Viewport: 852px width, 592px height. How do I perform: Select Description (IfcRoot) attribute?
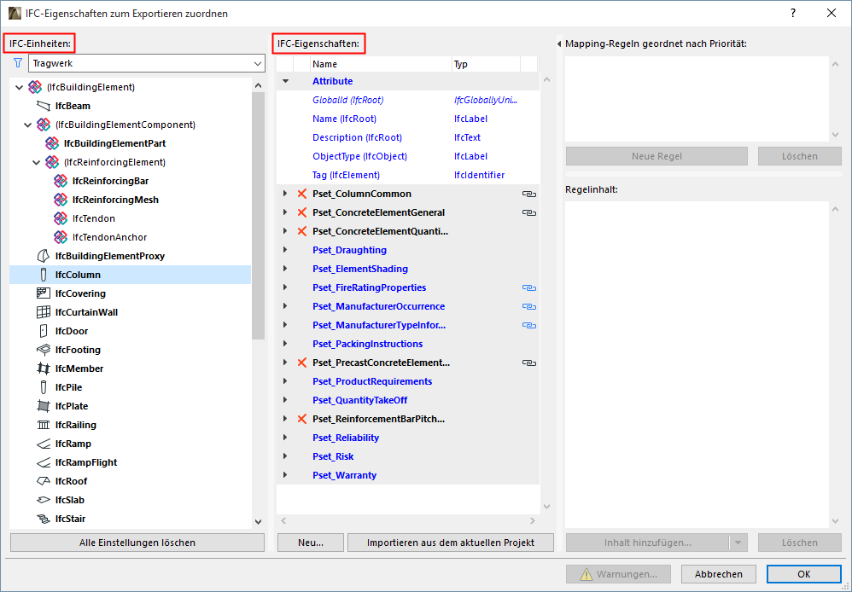407,137
